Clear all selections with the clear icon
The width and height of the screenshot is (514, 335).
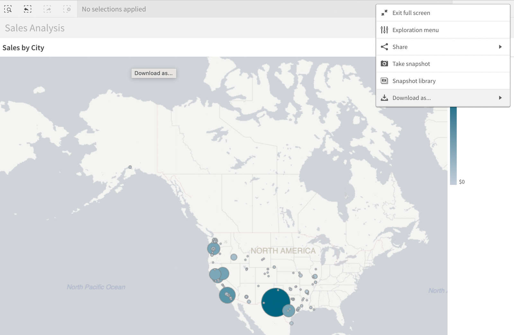[68, 9]
